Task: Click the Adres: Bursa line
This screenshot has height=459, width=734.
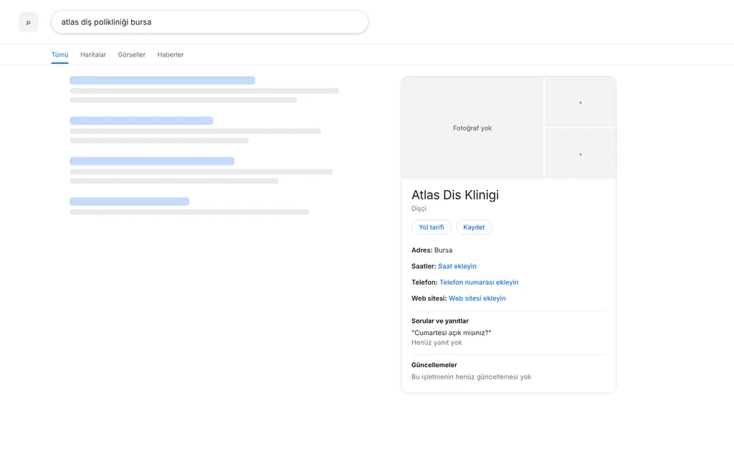Action: coord(432,250)
